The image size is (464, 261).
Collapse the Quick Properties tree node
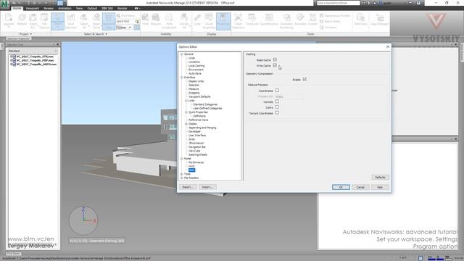coord(186,112)
